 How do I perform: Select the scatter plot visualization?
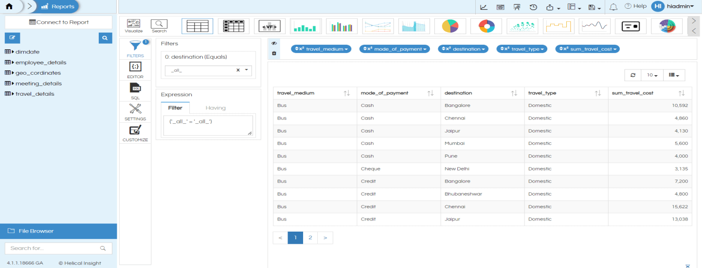pos(522,26)
